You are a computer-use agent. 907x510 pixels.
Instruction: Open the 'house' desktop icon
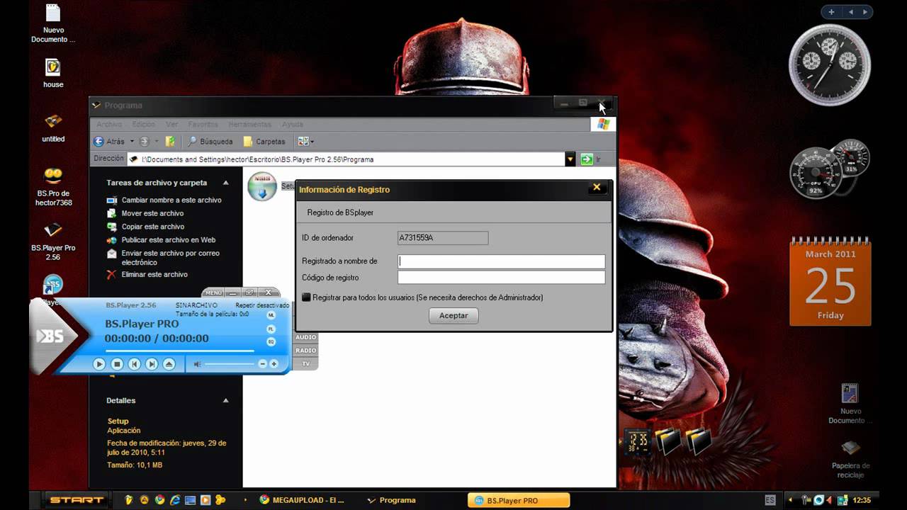[x=53, y=74]
